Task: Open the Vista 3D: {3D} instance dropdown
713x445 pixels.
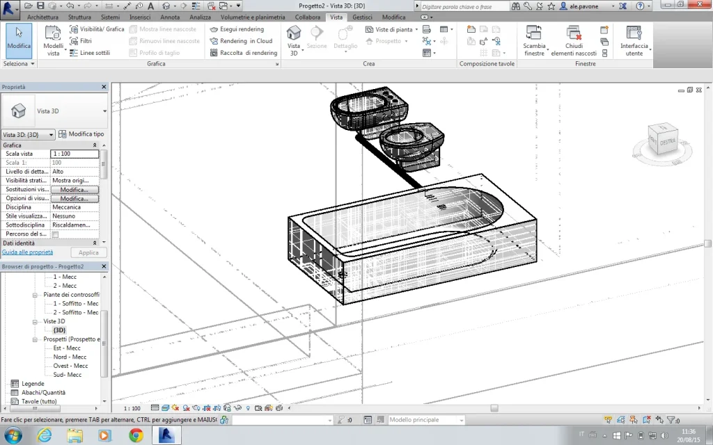Action: coord(28,135)
